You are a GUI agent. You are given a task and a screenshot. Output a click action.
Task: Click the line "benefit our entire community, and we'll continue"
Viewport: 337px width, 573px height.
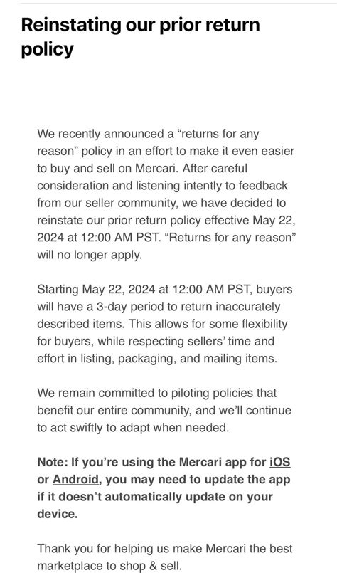164,410
